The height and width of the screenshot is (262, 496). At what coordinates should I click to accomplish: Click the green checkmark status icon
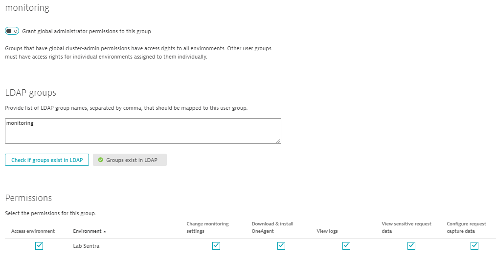tap(100, 160)
